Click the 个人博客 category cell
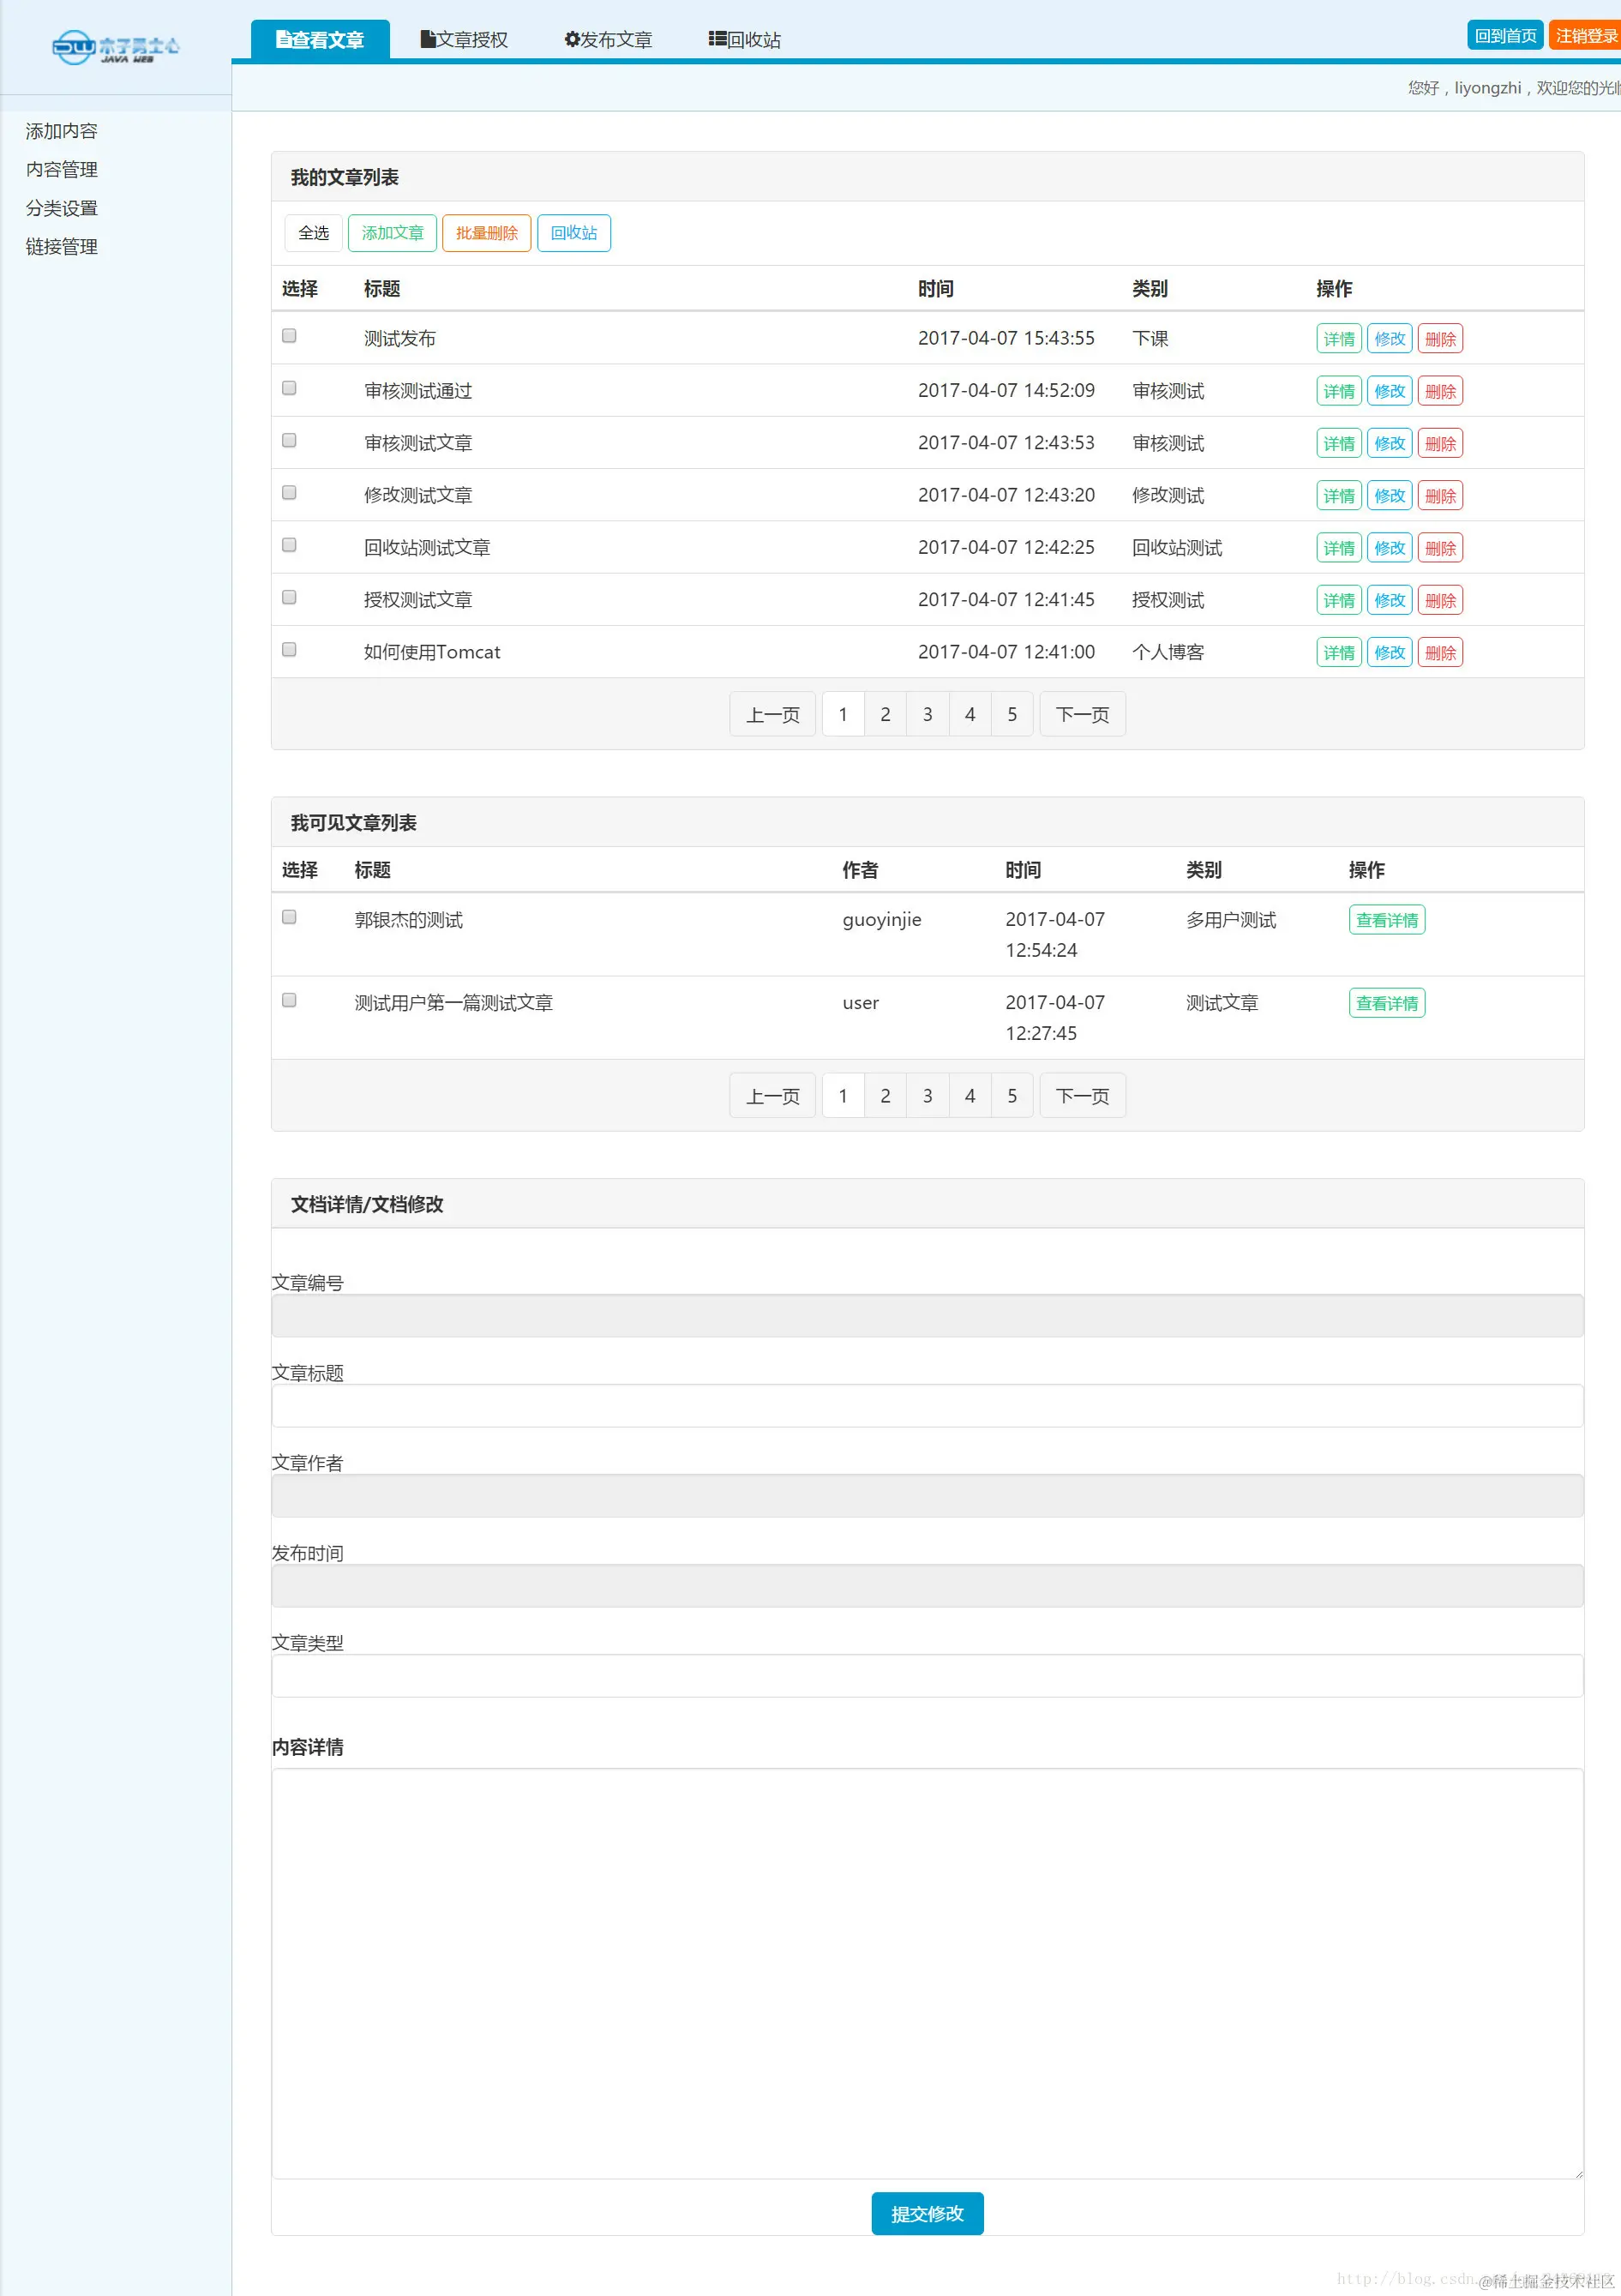Viewport: 1621px width, 2296px height. click(1168, 652)
